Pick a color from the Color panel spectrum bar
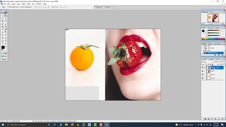226x127 pixels. coord(213,38)
